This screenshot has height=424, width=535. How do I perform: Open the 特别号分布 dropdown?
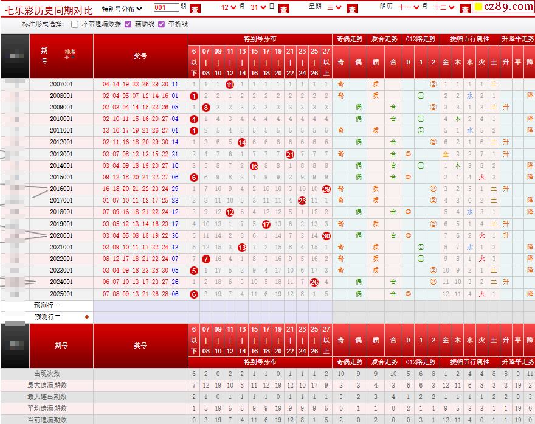(x=121, y=9)
